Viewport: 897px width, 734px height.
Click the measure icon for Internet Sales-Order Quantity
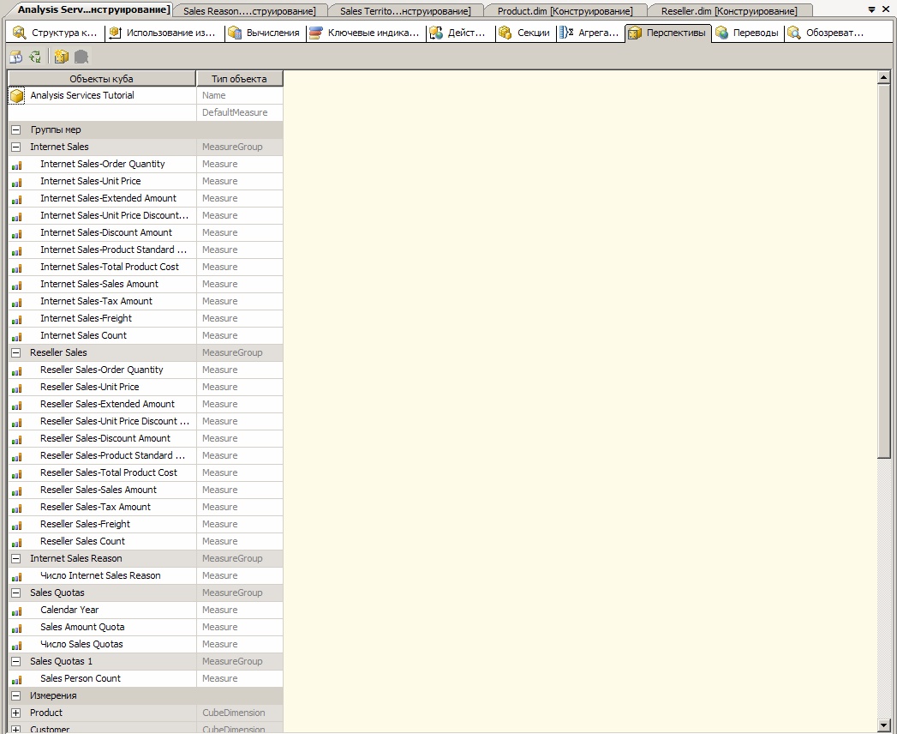17,165
